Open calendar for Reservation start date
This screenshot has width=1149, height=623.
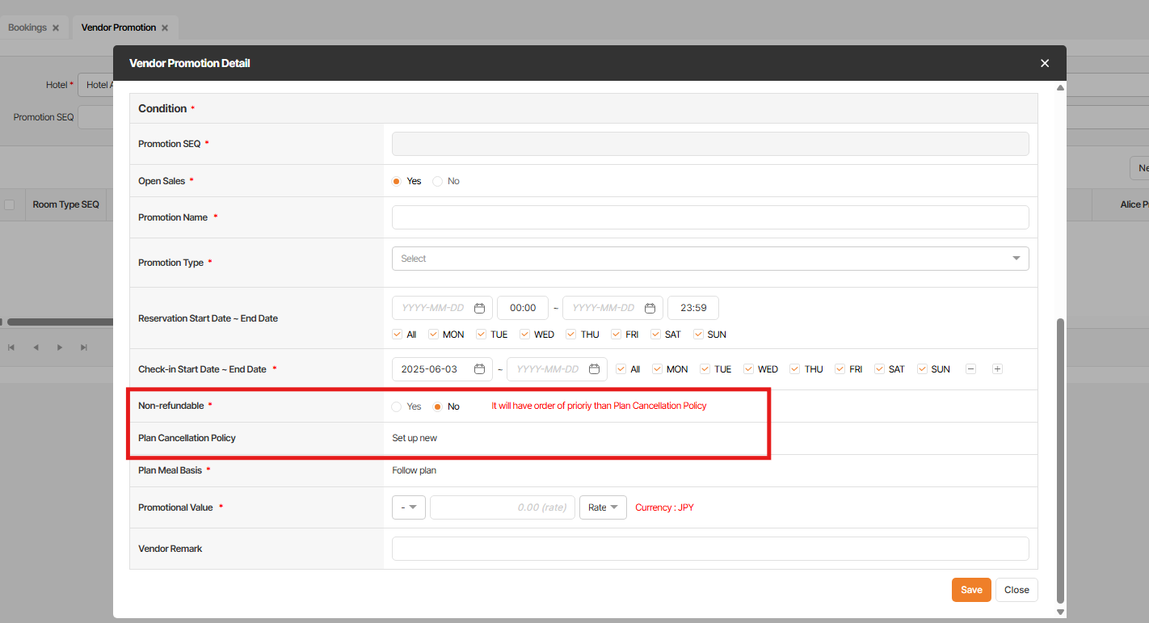click(479, 308)
